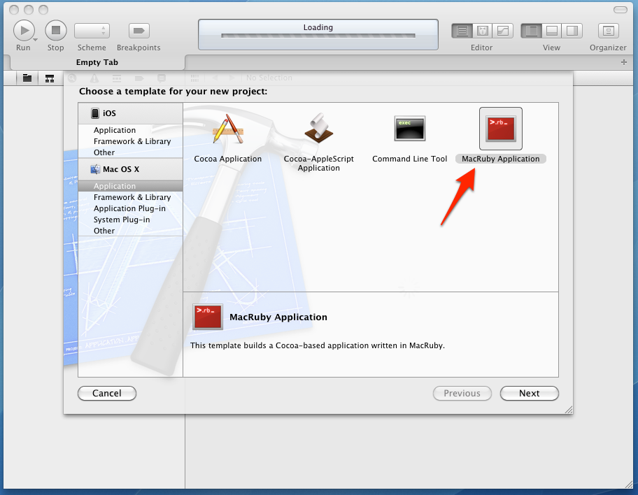Screen dimensions: 638x495
Task: Choose the Command Line Tool template icon
Action: 410,129
